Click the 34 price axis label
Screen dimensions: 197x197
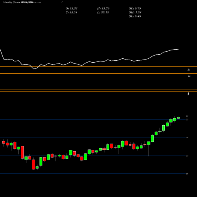click(187, 116)
